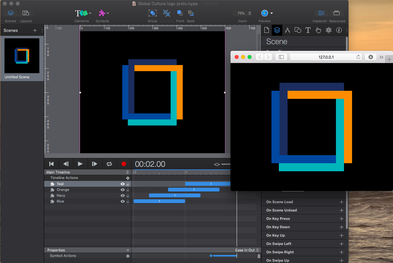Open the Elements insert menu

[83, 13]
